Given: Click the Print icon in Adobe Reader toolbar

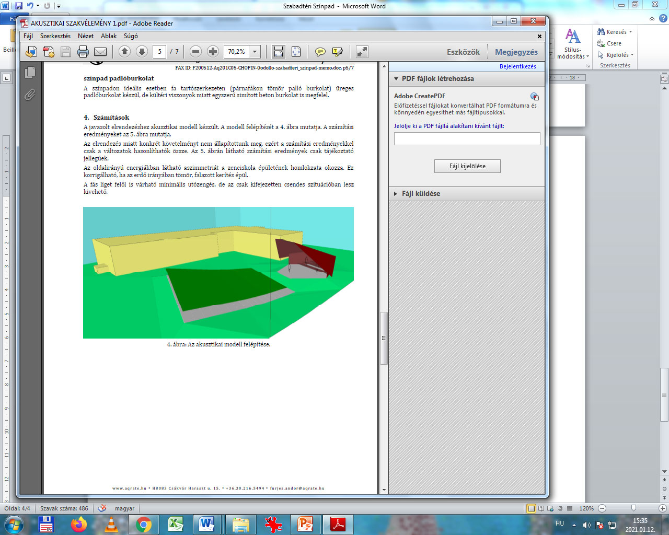Looking at the screenshot, I should 83,52.
